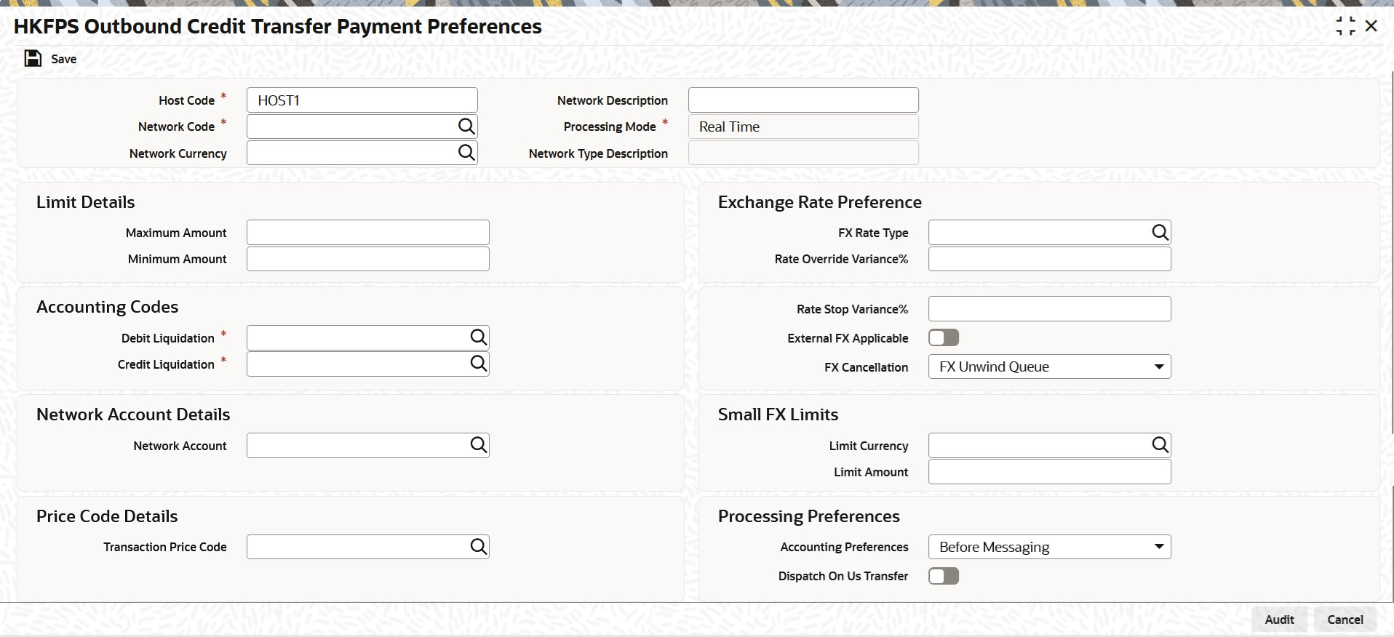Open Transaction Price Code lookup icon
The width and height of the screenshot is (1394, 637).
(478, 547)
